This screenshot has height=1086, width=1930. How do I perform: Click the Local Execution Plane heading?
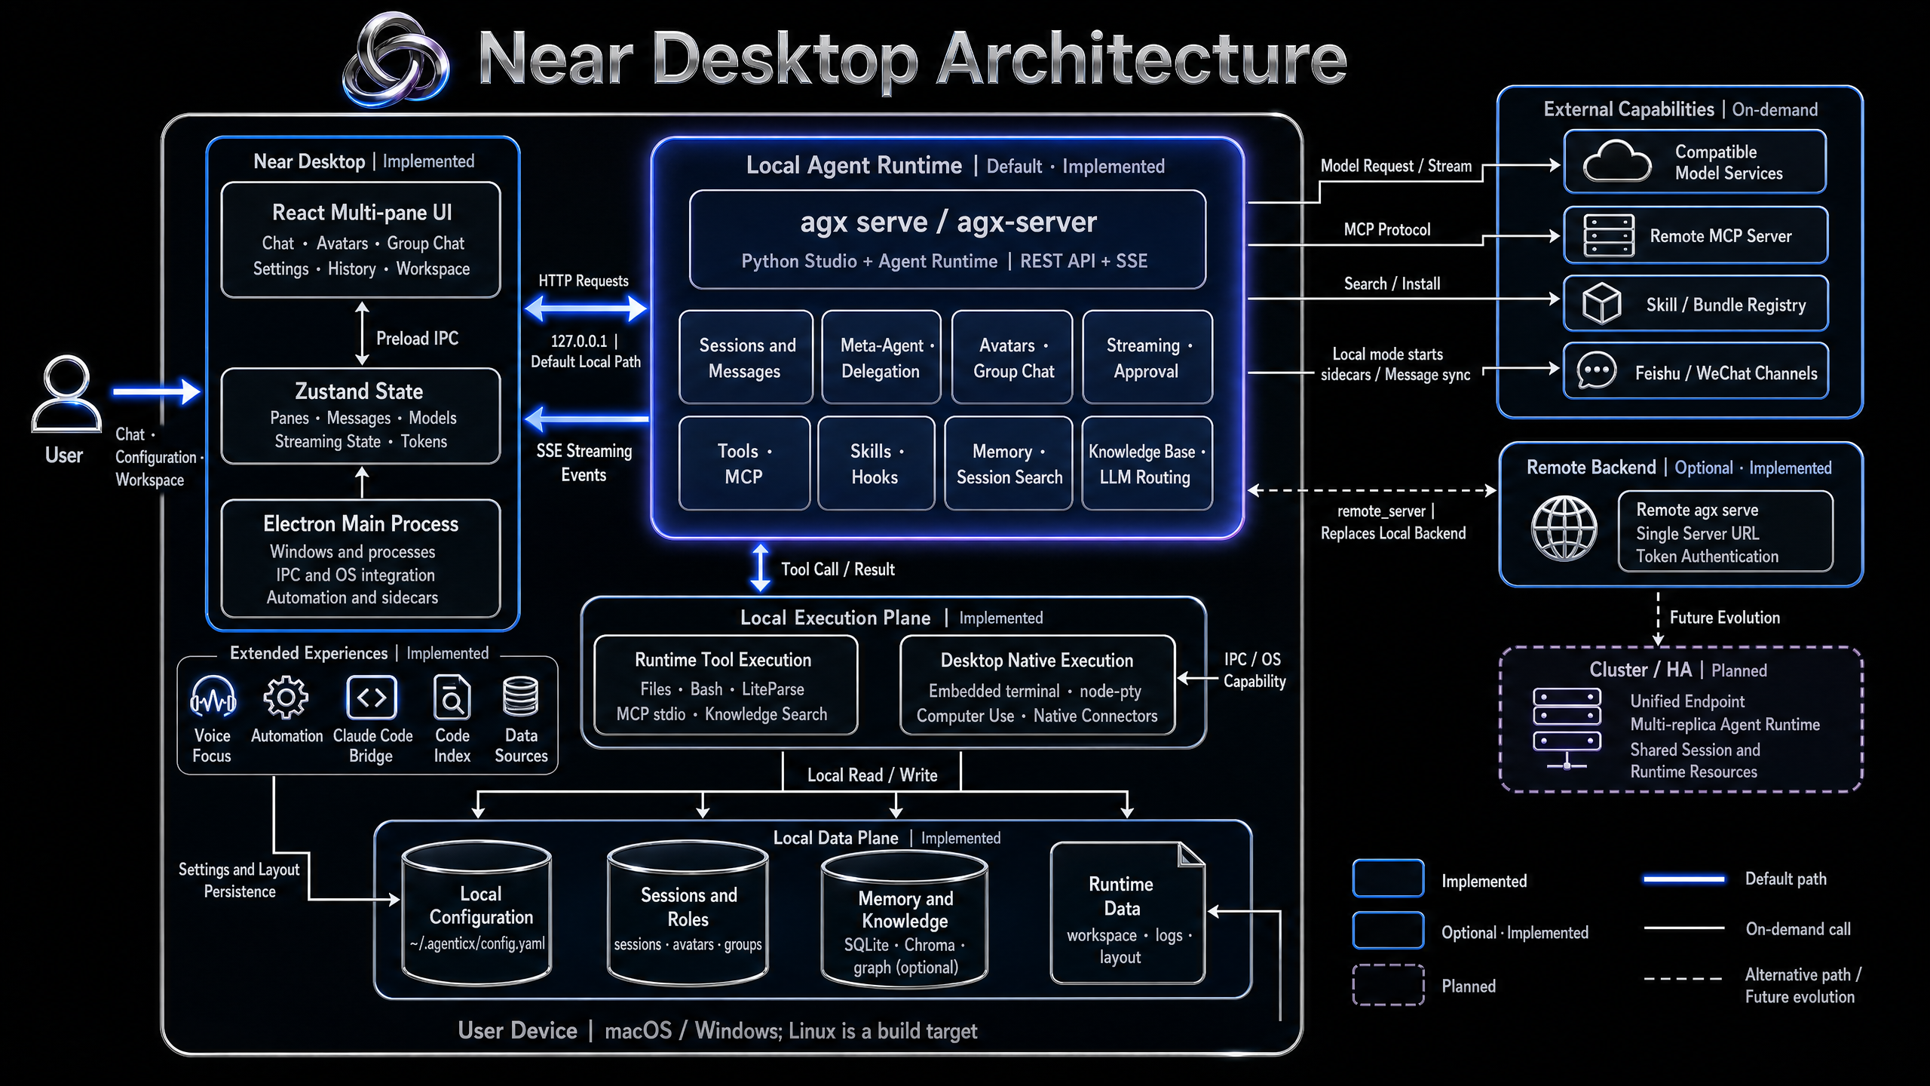835,618
